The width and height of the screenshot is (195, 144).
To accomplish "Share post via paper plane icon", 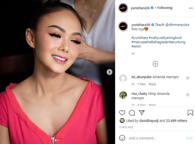I will (142, 113).
